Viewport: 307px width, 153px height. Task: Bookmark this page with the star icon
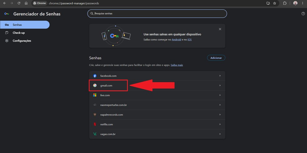click(275, 3)
